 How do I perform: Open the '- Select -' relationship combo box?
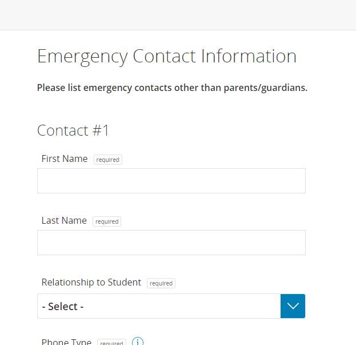click(159, 306)
